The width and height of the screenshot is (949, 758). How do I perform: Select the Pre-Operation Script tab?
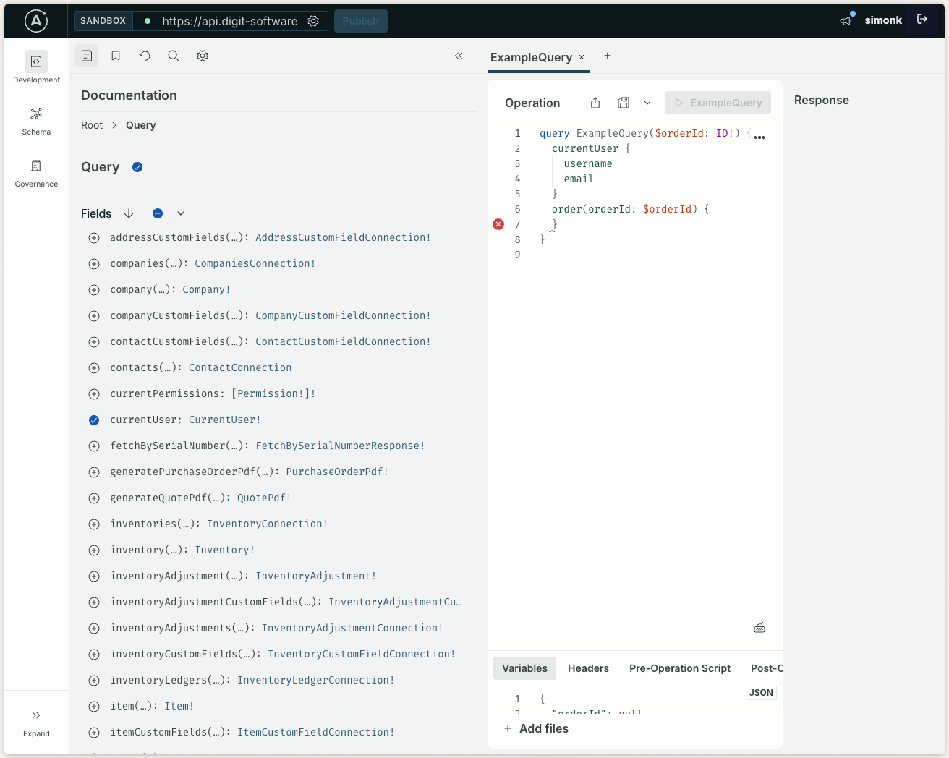(x=680, y=668)
